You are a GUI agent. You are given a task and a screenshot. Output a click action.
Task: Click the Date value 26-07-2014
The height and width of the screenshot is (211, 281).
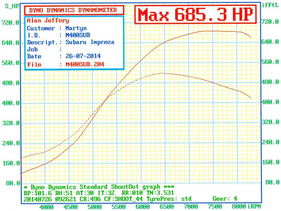pyautogui.click(x=80, y=56)
